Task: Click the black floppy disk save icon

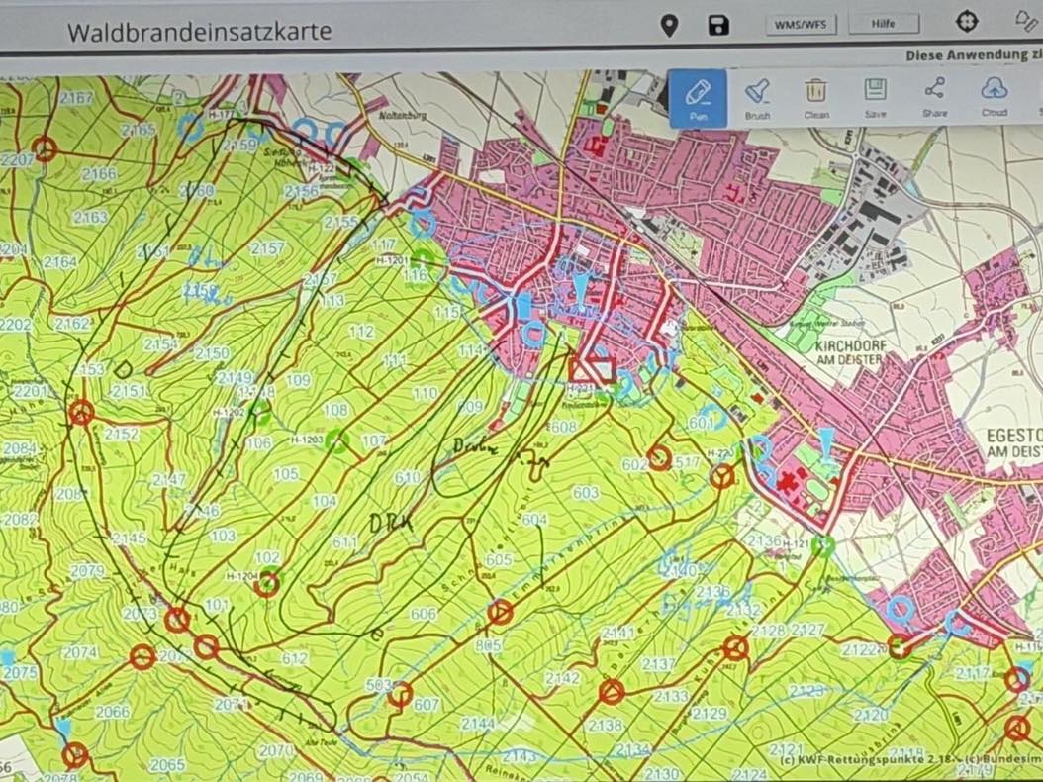Action: (718, 26)
